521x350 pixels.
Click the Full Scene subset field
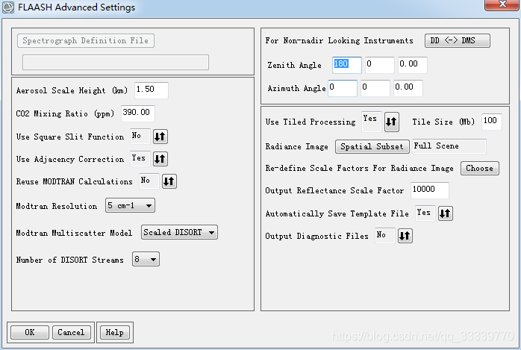449,146
